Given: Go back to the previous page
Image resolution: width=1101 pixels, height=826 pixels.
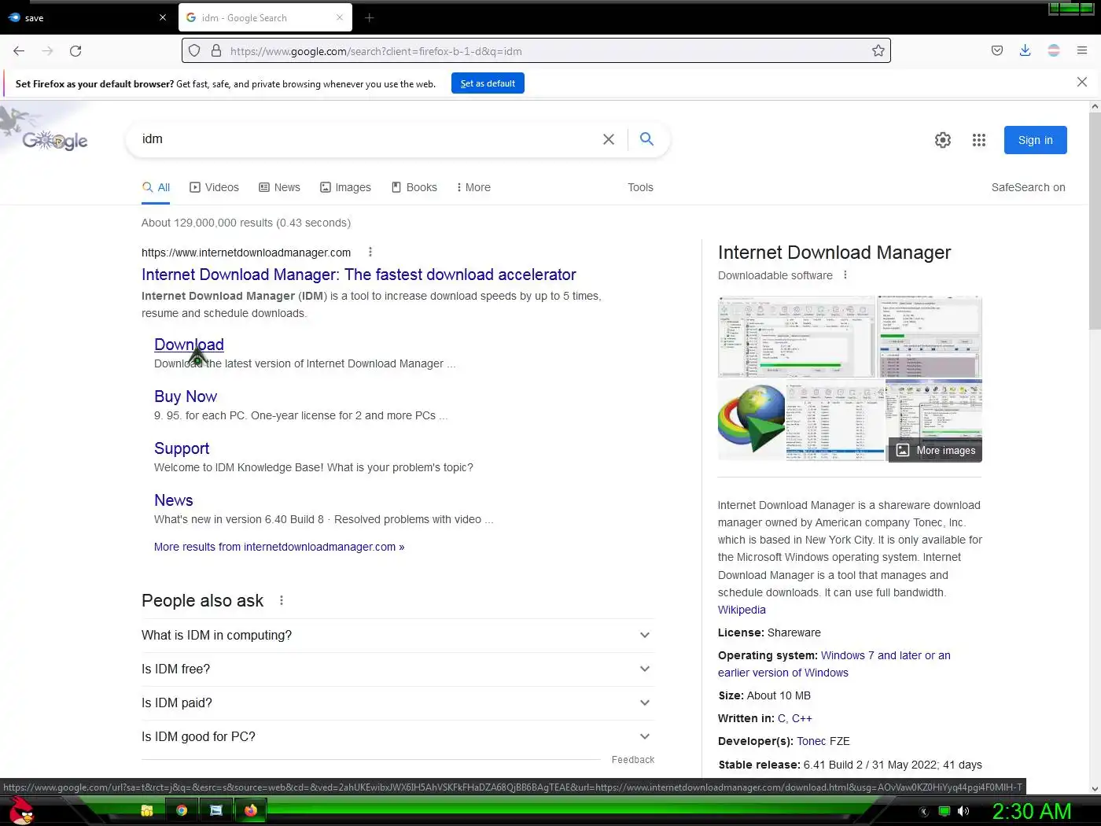Looking at the screenshot, I should (x=19, y=51).
